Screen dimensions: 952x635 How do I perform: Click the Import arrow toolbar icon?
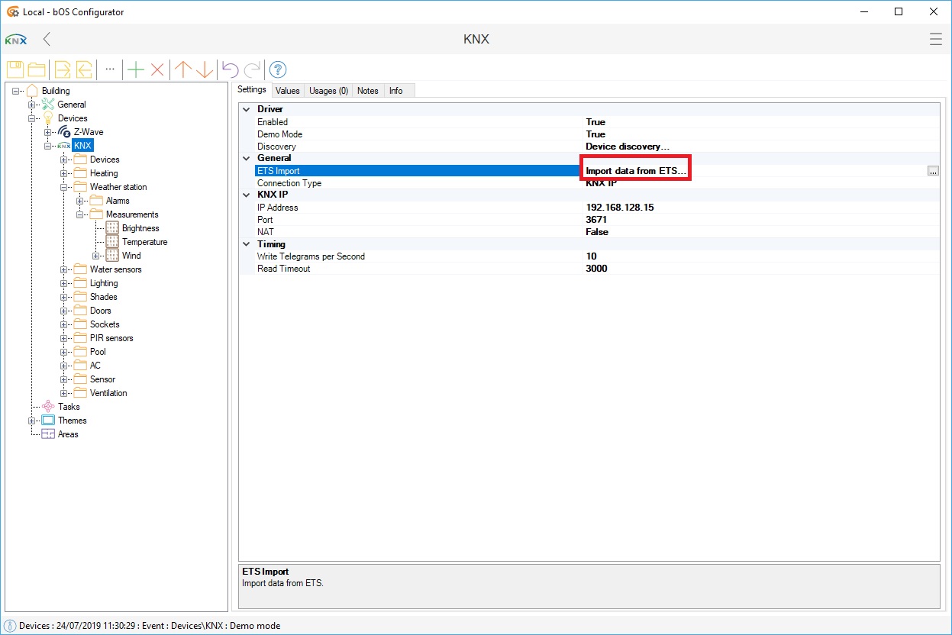(x=84, y=69)
